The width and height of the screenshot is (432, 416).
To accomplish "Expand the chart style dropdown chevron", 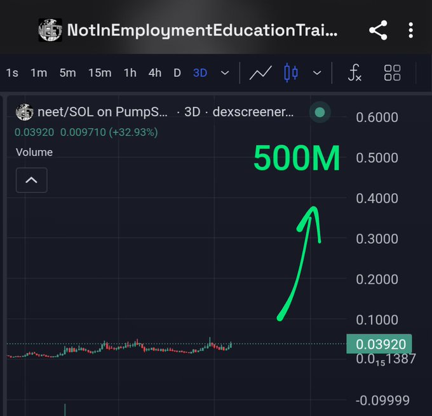I will (317, 73).
